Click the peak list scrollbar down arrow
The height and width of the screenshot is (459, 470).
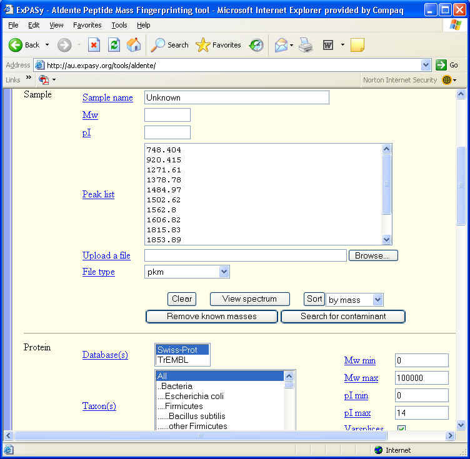(x=387, y=240)
